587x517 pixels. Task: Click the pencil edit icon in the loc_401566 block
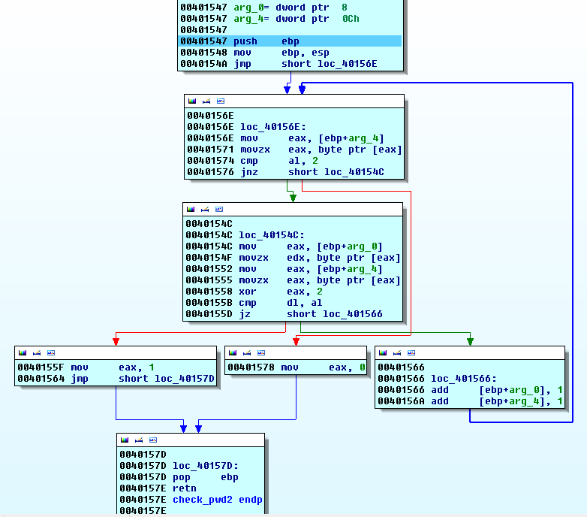397,353
